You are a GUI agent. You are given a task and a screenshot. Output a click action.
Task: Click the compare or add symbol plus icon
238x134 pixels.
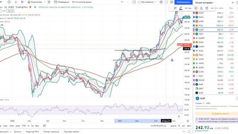pos(9,2)
